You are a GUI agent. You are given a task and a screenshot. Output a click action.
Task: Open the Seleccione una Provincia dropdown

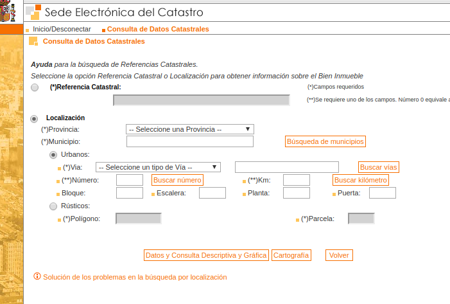(190, 129)
